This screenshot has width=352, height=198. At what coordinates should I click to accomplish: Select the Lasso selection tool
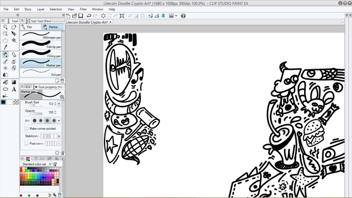5,40
